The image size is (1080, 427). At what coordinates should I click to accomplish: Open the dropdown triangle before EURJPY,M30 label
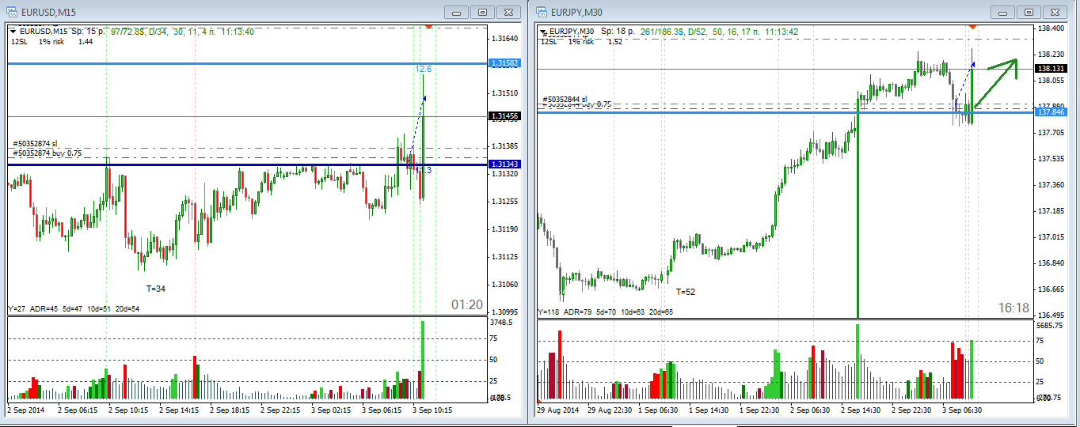544,32
